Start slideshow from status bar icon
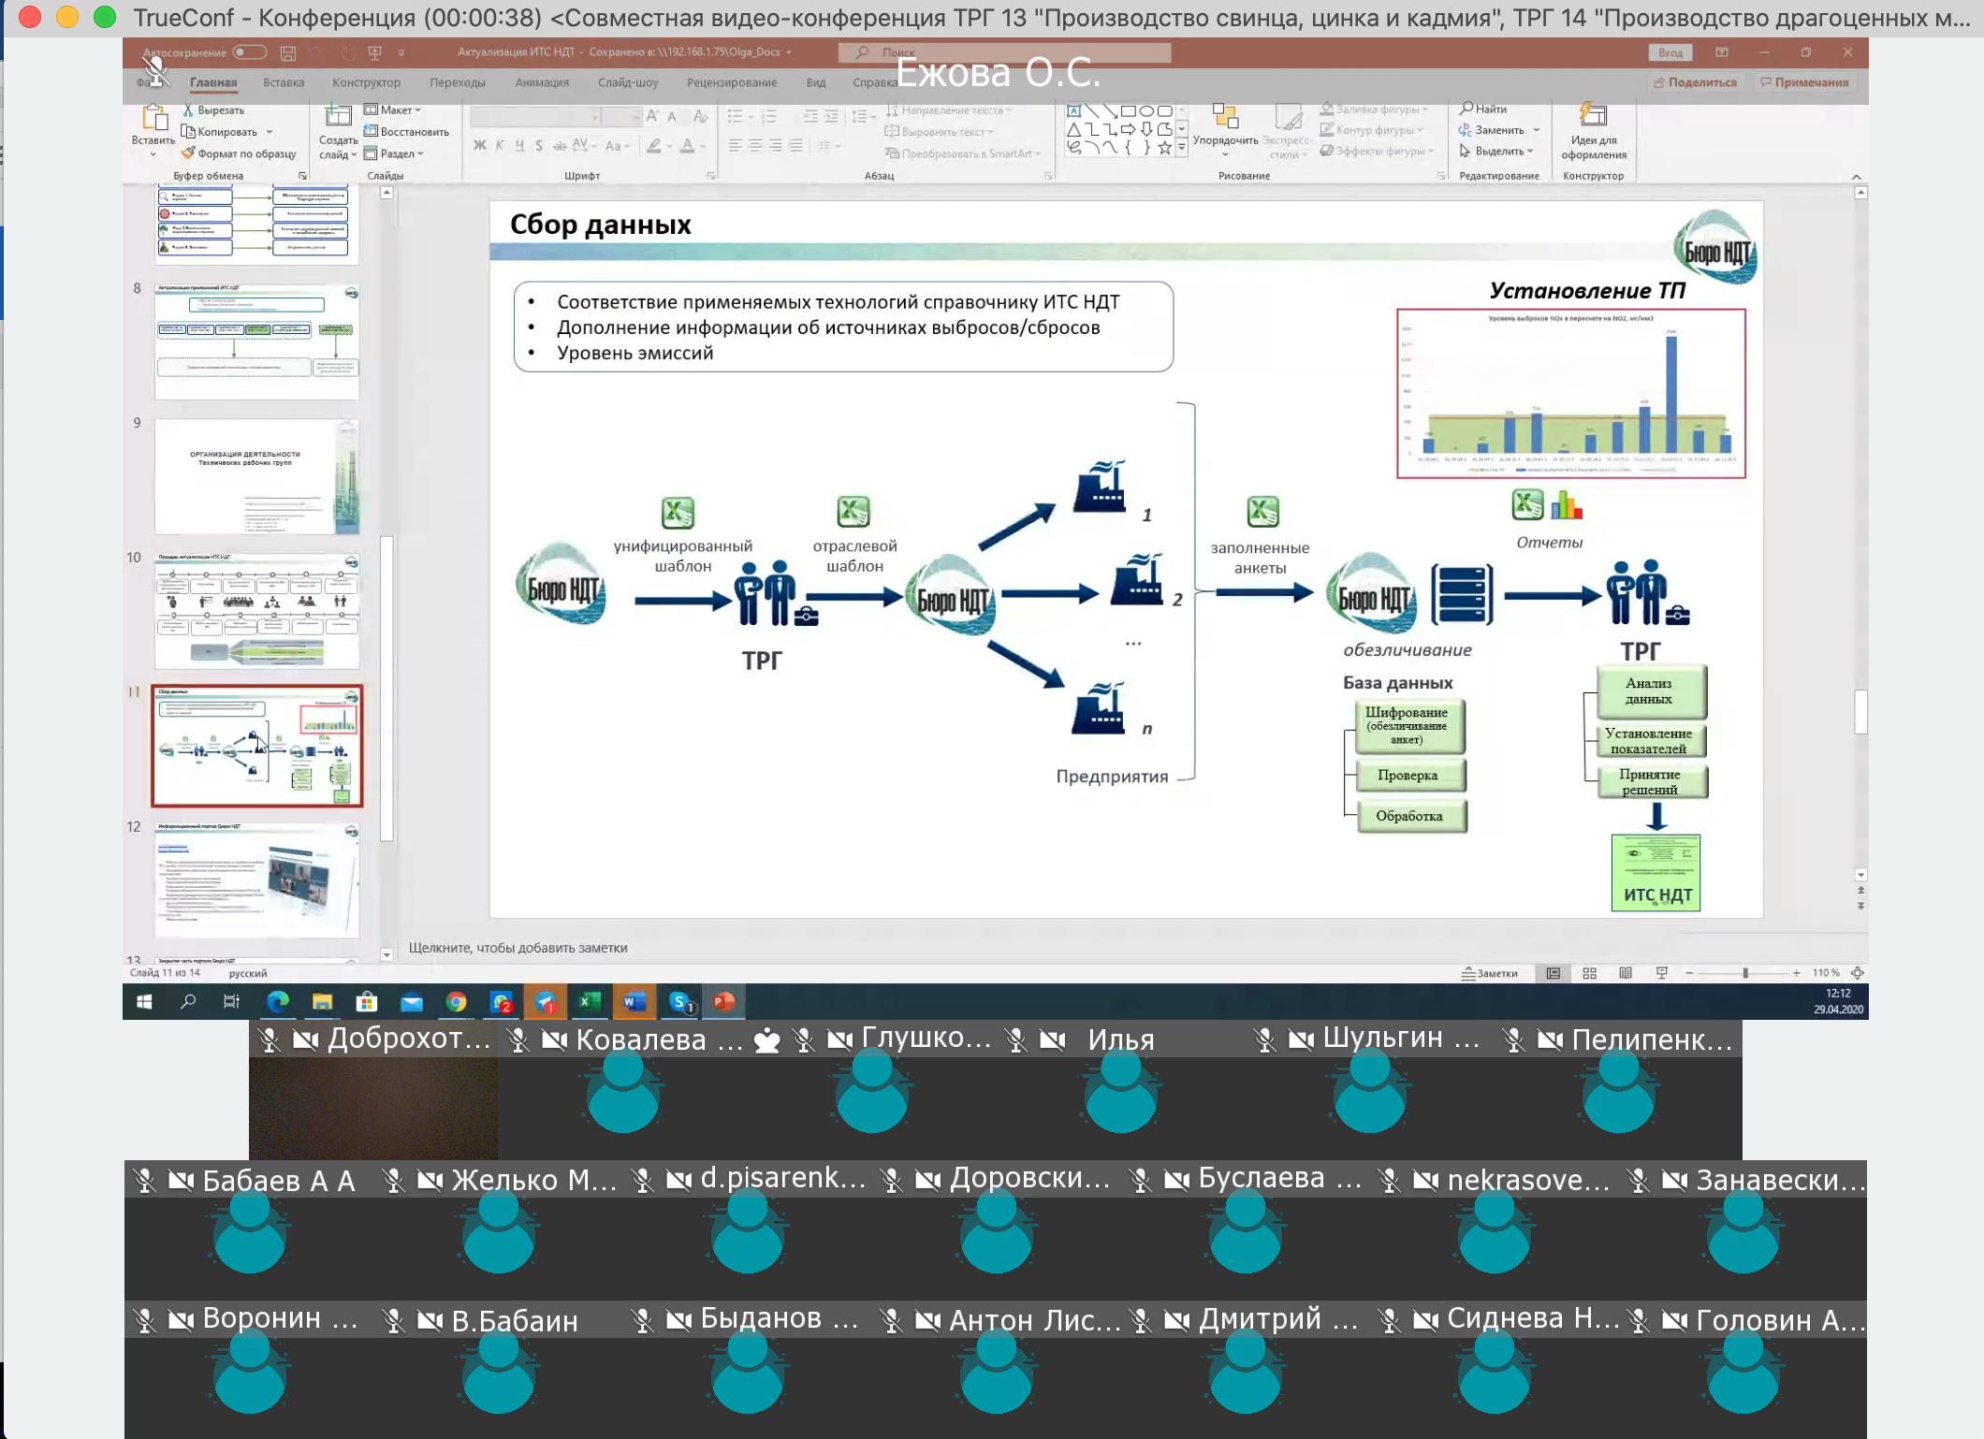The height and width of the screenshot is (1439, 1984). [x=1662, y=973]
